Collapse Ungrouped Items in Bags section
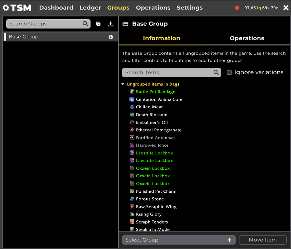This screenshot has height=249, width=291. coord(123,84)
